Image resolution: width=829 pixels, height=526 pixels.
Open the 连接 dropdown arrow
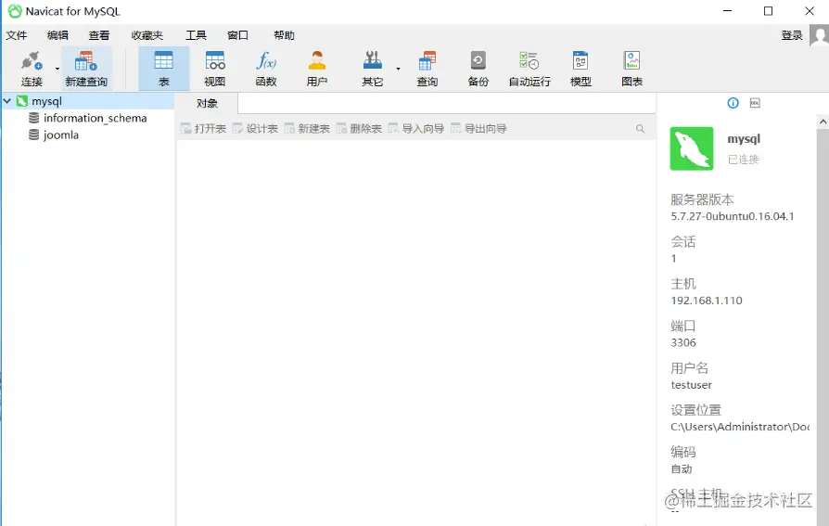[57, 69]
